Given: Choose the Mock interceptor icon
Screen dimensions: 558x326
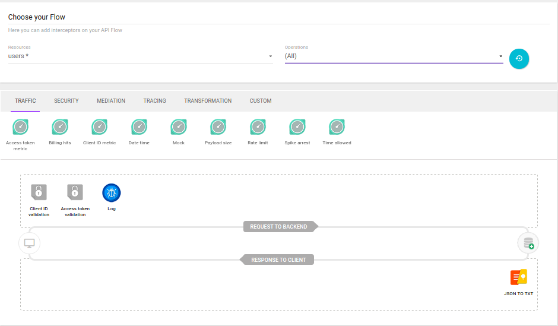Looking at the screenshot, I should pyautogui.click(x=179, y=127).
